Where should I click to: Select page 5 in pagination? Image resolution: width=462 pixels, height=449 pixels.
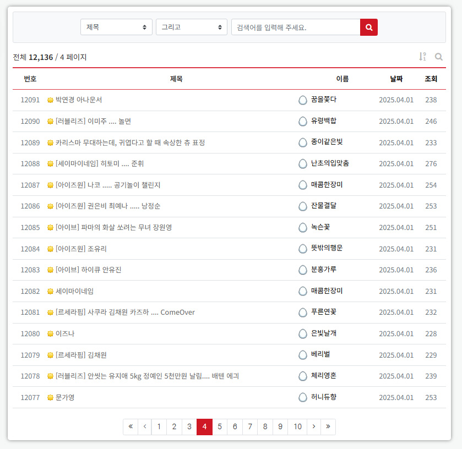220,426
